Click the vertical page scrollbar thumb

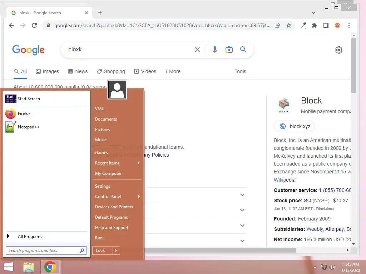pos(353,65)
